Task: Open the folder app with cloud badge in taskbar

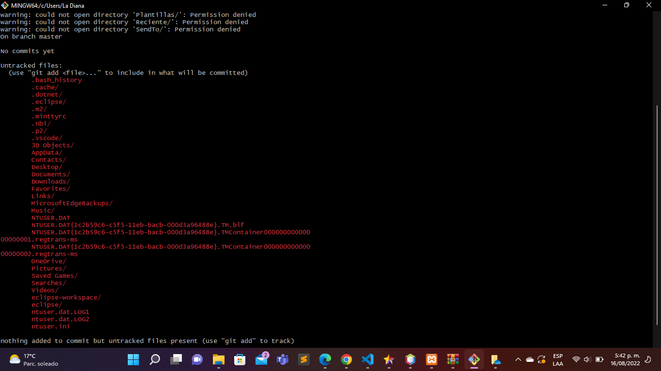Action: 496,359
